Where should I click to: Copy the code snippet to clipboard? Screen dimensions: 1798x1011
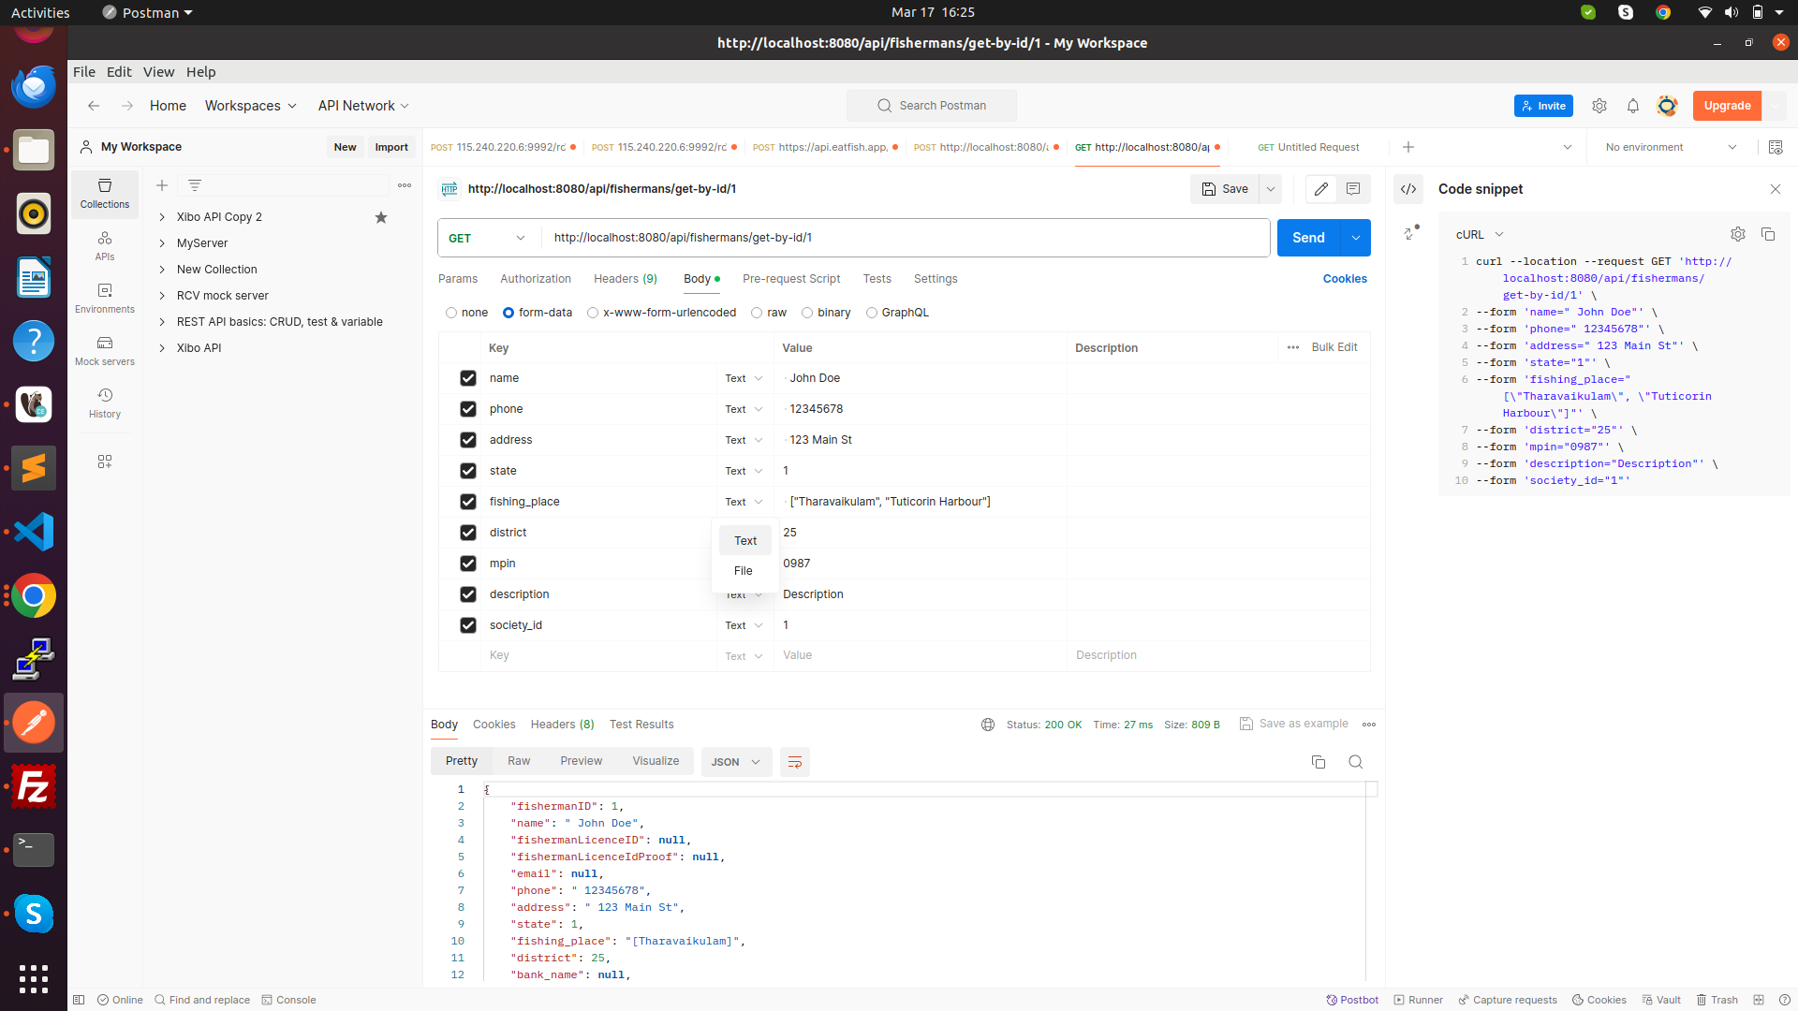point(1768,234)
